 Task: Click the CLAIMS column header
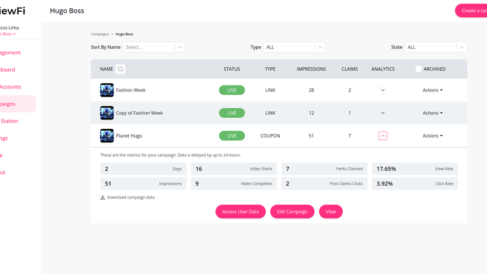pos(349,69)
